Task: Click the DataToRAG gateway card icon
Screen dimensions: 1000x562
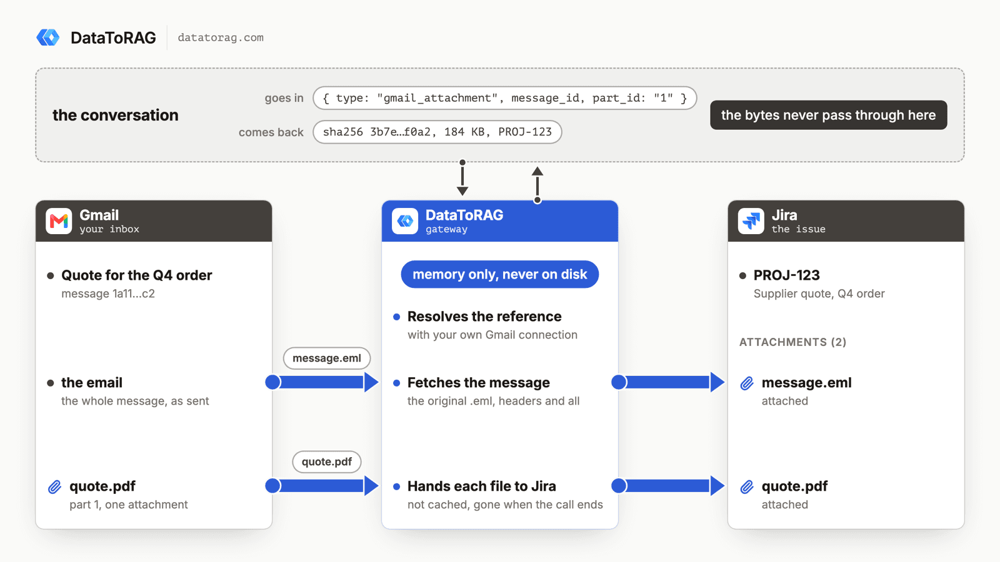Action: [x=405, y=221]
